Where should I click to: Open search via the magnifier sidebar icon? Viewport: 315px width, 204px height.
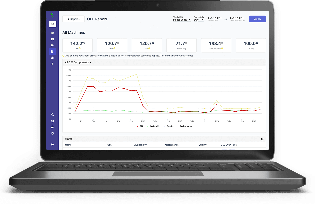52,115
